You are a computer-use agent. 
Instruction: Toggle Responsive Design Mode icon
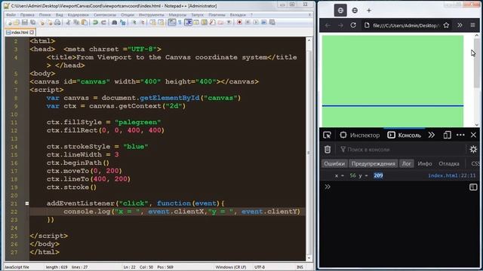point(448,135)
